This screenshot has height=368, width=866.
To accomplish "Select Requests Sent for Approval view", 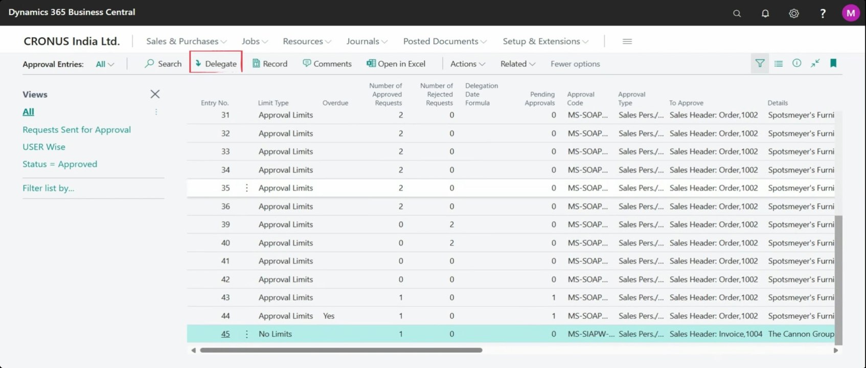I will click(77, 130).
